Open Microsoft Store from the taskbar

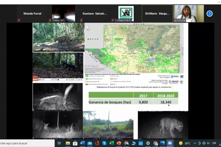(75, 143)
